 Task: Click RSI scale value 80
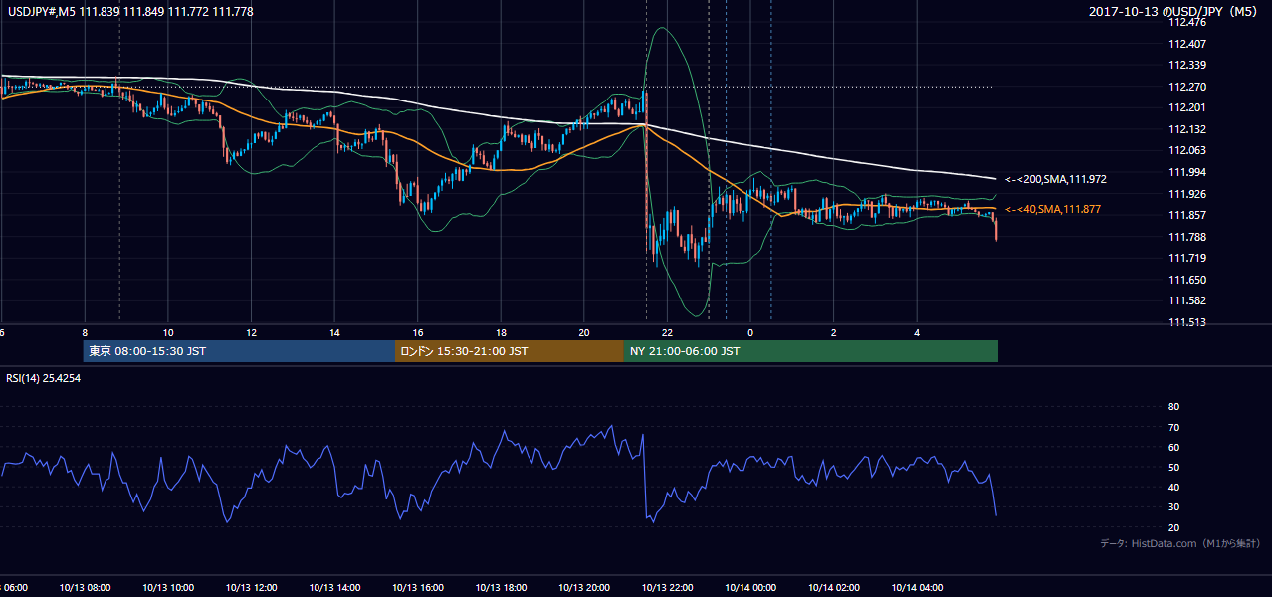pos(1173,407)
